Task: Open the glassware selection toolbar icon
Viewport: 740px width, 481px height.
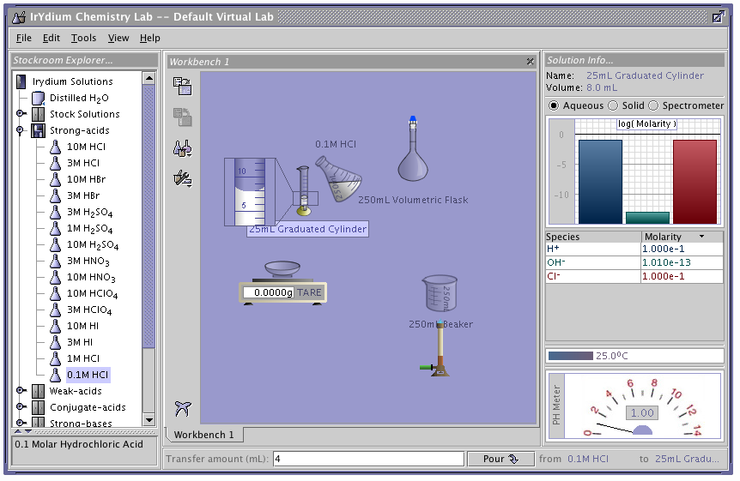Action: tap(182, 148)
